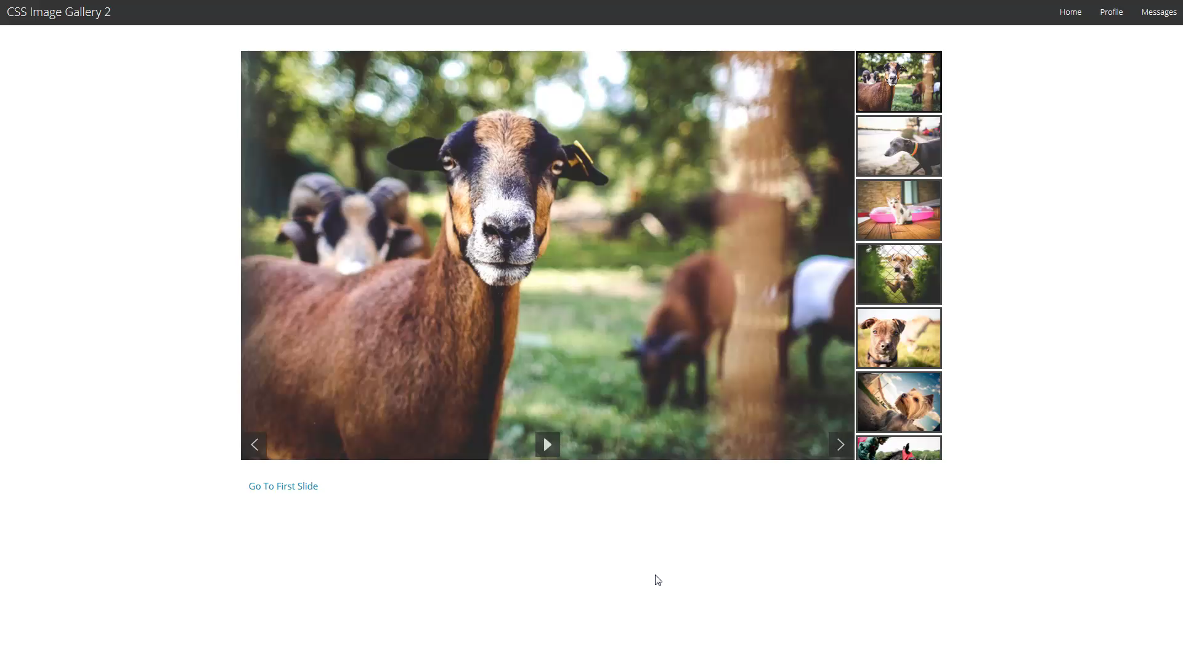
Task: Click the Go To First Slide link
Action: coord(283,486)
